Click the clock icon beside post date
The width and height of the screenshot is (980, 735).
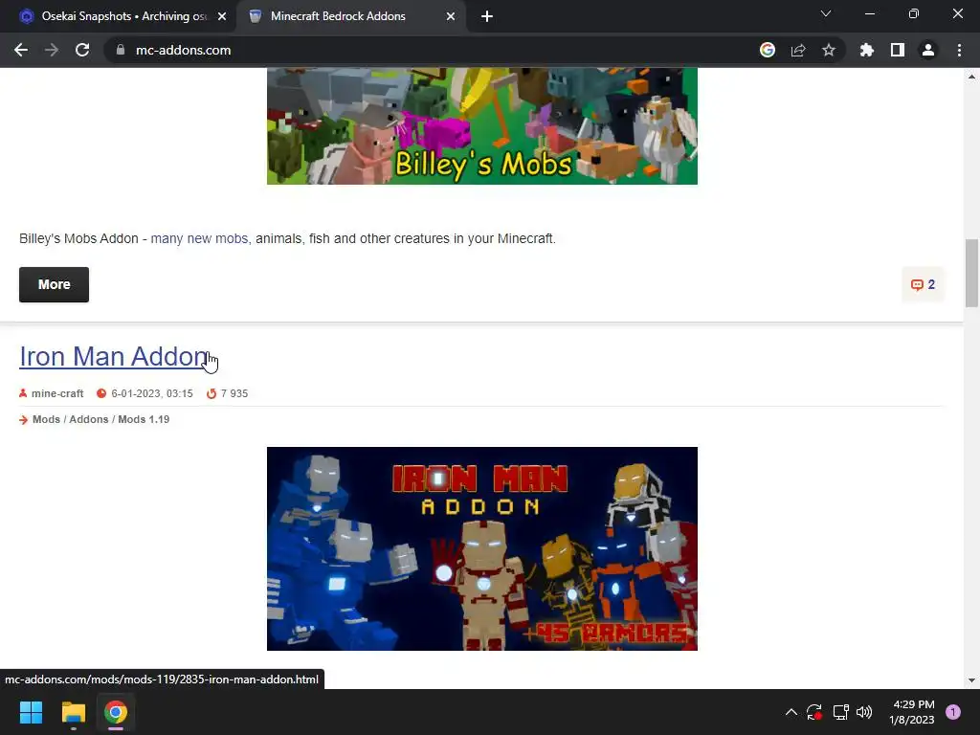[x=101, y=393]
